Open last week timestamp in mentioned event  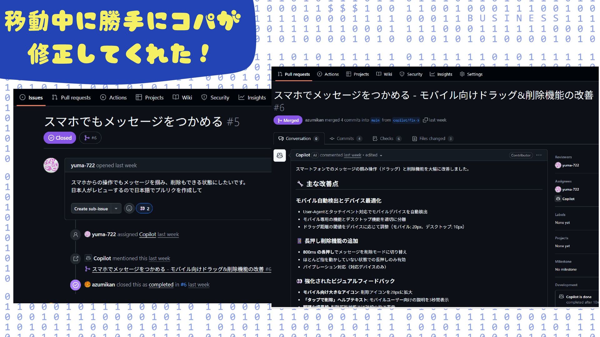(159, 258)
